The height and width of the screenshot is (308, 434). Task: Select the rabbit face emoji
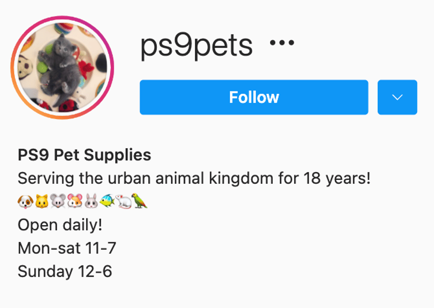point(91,201)
